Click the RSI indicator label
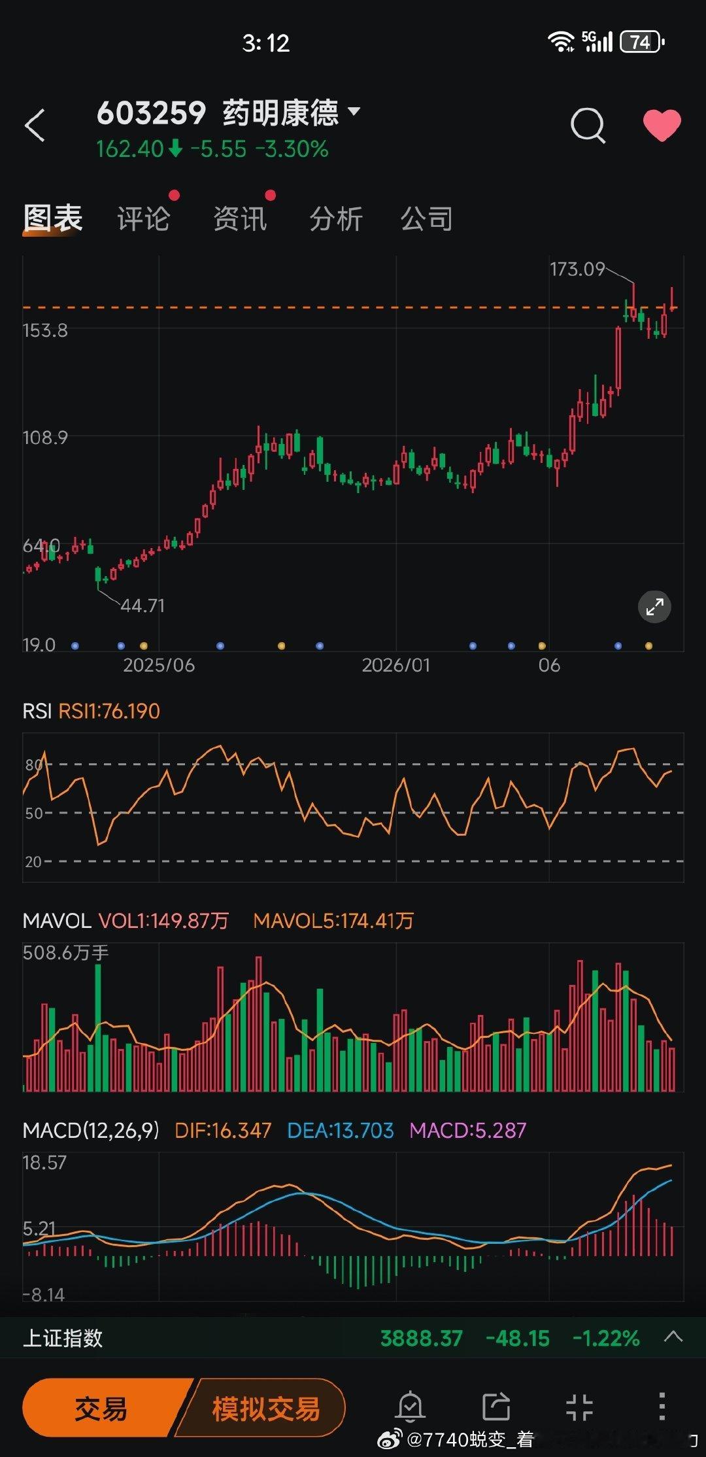 [37, 711]
